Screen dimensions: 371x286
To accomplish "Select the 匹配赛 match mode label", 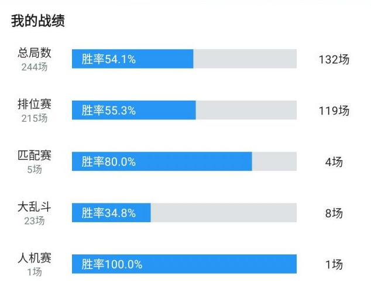I will click(35, 156).
